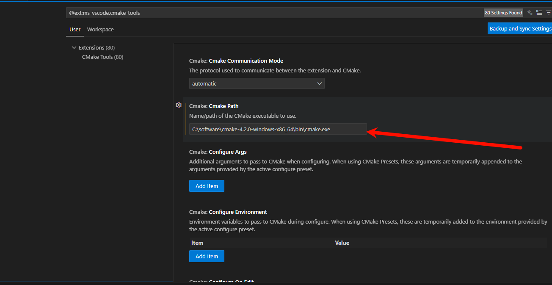
Task: Add Item under Configure Environment
Action: click(x=207, y=256)
